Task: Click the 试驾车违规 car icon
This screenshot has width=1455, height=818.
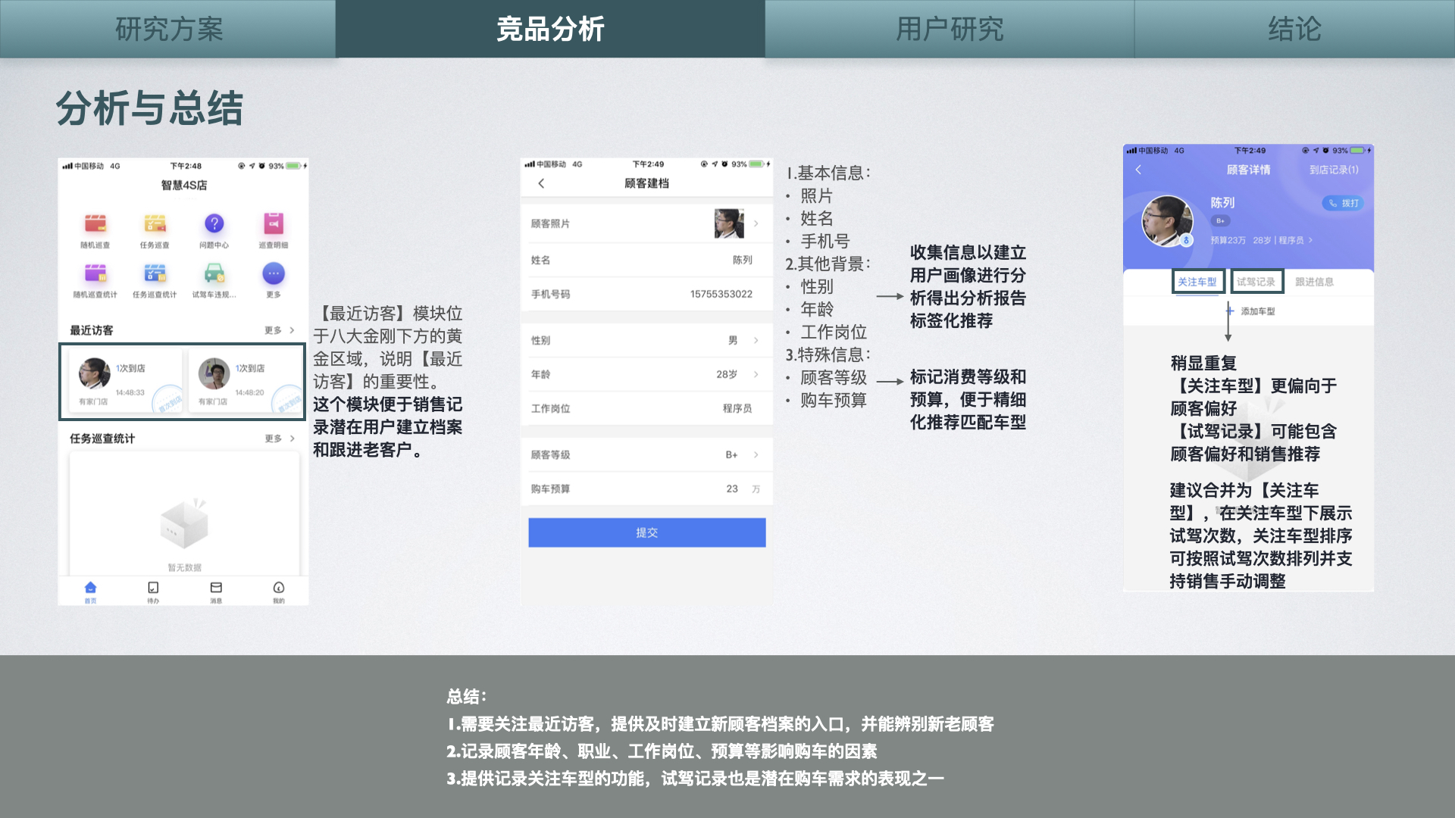Action: (x=214, y=273)
